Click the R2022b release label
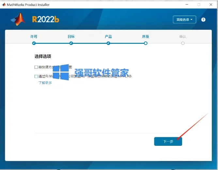Image resolution: width=218 pixels, height=170 pixels. coord(46,19)
